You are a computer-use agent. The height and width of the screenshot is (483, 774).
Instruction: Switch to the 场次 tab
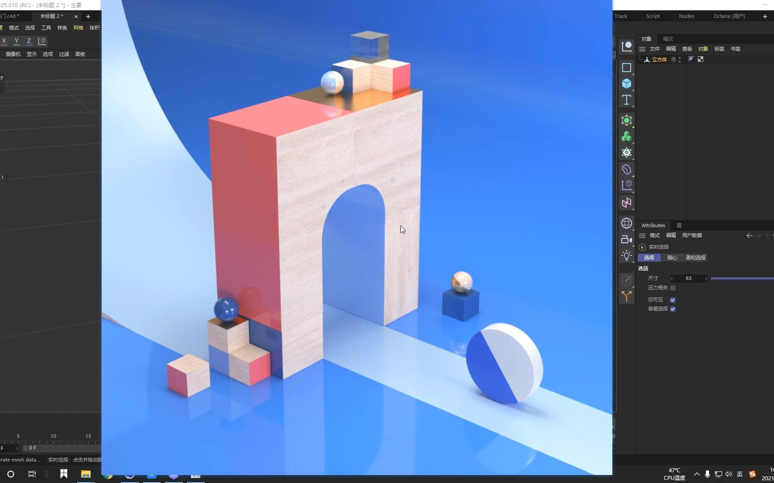click(x=667, y=38)
